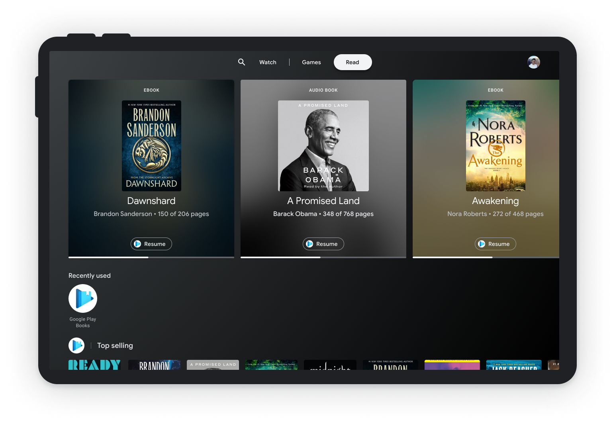Open the Ready book in Top selling
This screenshot has height=424, width=615.
(94, 365)
